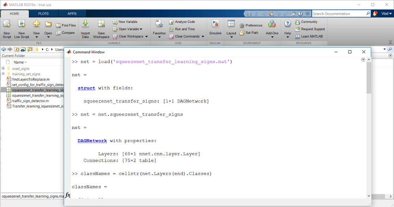Click the struct hyperlink in Command Window
This screenshot has height=207, width=394.
(x=86, y=88)
